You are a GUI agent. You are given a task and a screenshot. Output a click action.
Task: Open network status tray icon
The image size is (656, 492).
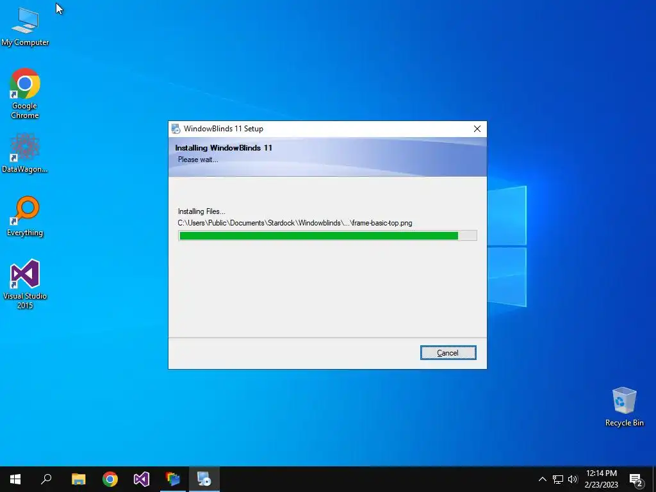click(x=558, y=479)
